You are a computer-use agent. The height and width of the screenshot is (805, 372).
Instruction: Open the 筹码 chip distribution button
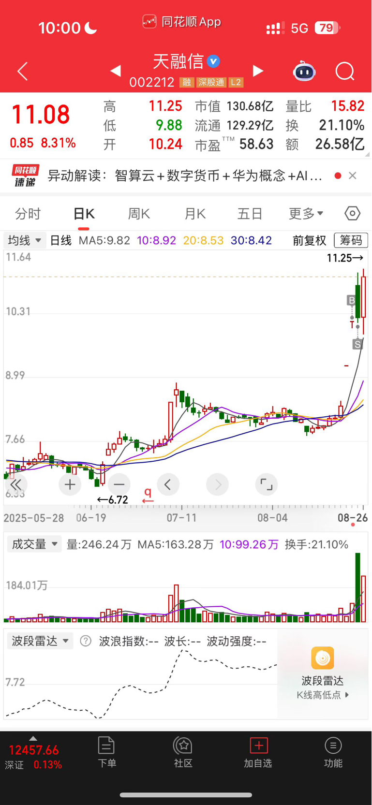click(351, 240)
